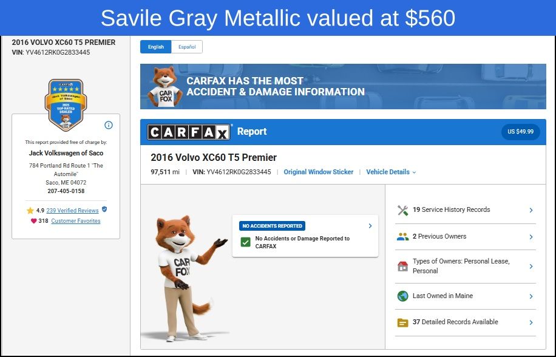This screenshot has height=357, width=556.
Task: Click the sidebar '2016 VOLVO XC60 T5 PREMIER' title
Action: pyautogui.click(x=64, y=42)
